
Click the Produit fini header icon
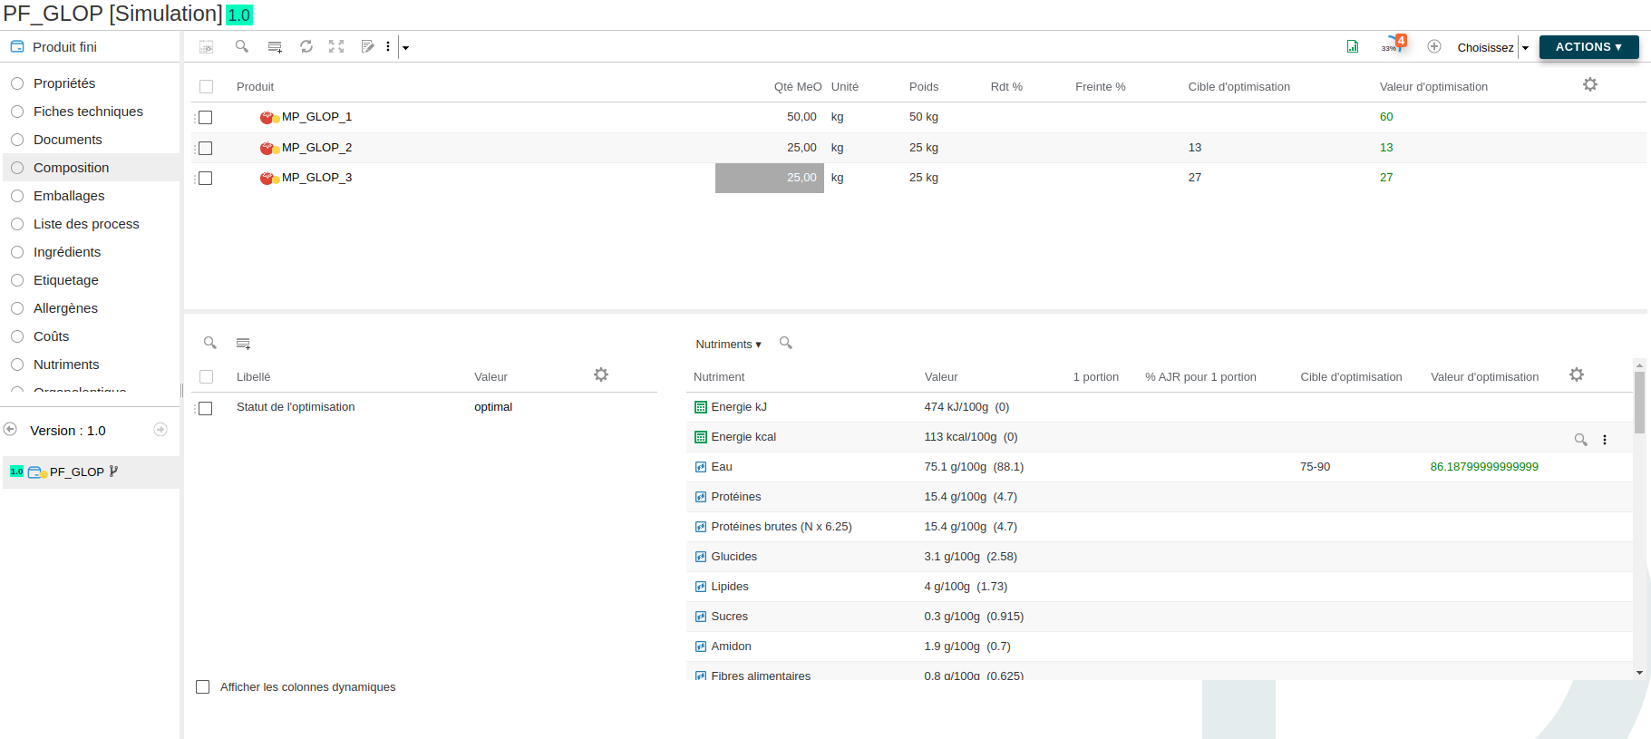point(17,46)
